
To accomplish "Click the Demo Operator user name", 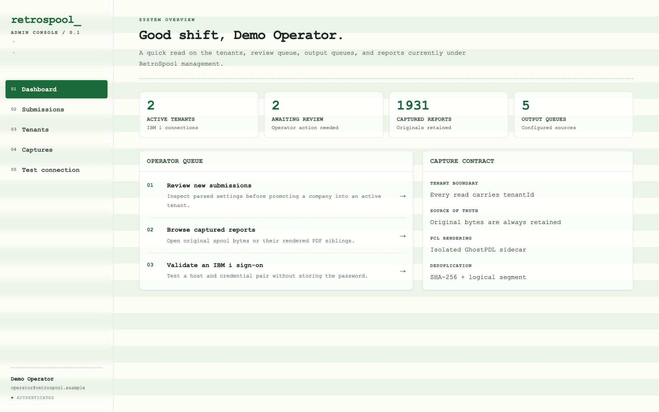I will point(32,379).
